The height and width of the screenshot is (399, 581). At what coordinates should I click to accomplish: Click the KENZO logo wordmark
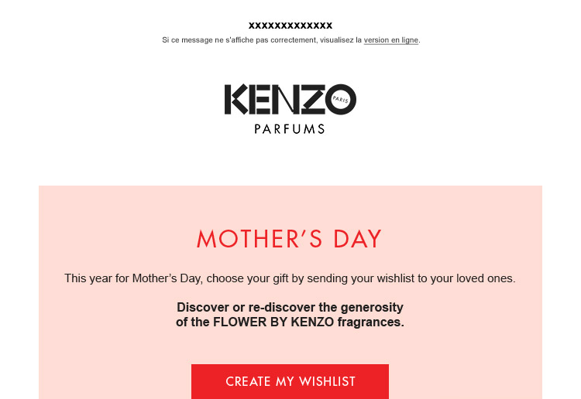point(290,99)
